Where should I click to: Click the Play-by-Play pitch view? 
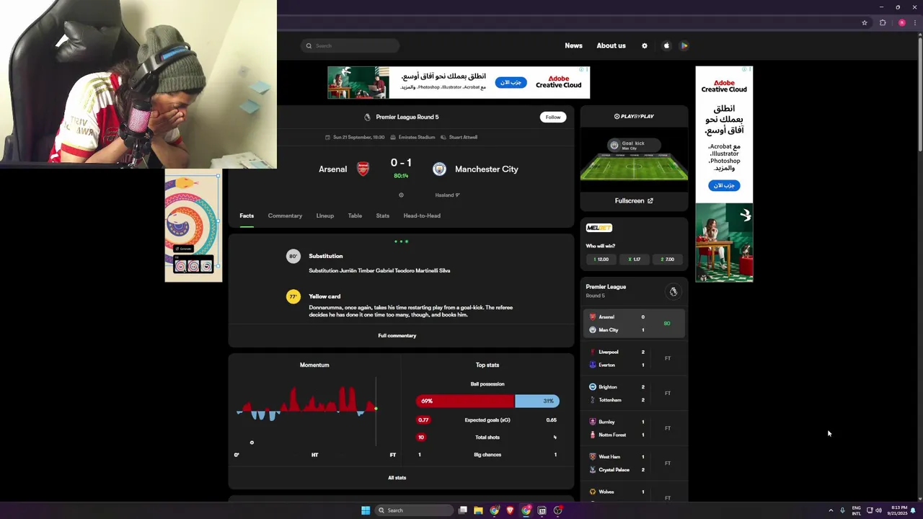coord(634,159)
